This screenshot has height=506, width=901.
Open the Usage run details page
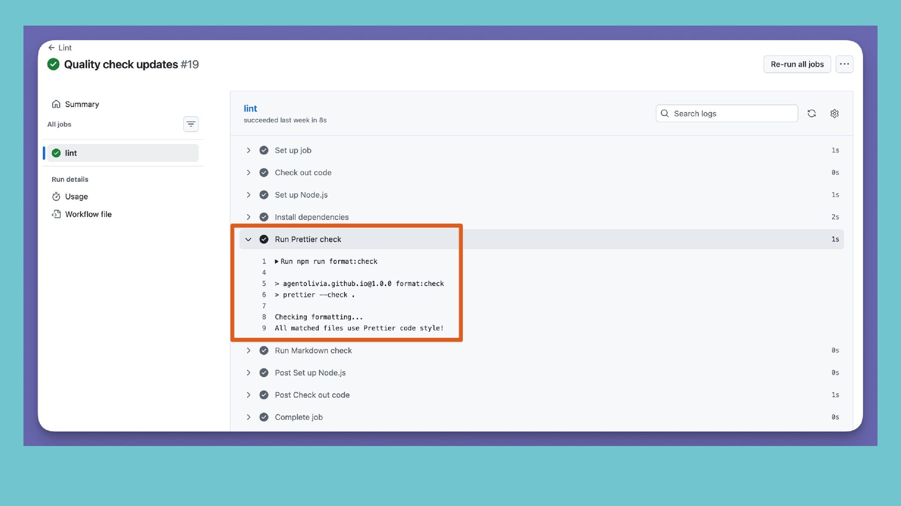click(x=76, y=196)
